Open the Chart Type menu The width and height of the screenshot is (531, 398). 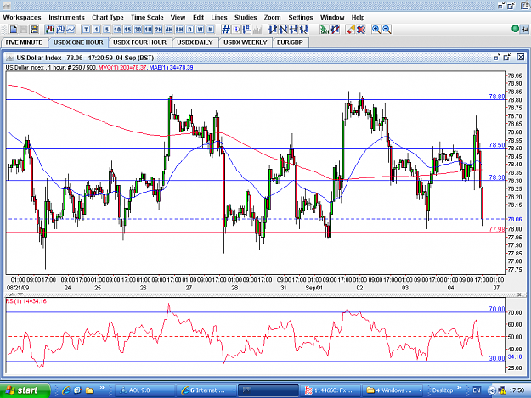pos(108,17)
